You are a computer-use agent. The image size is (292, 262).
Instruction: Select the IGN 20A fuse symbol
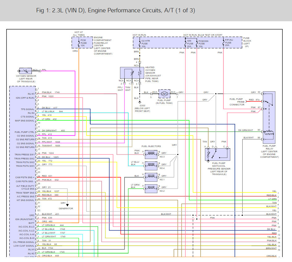pos(185,44)
